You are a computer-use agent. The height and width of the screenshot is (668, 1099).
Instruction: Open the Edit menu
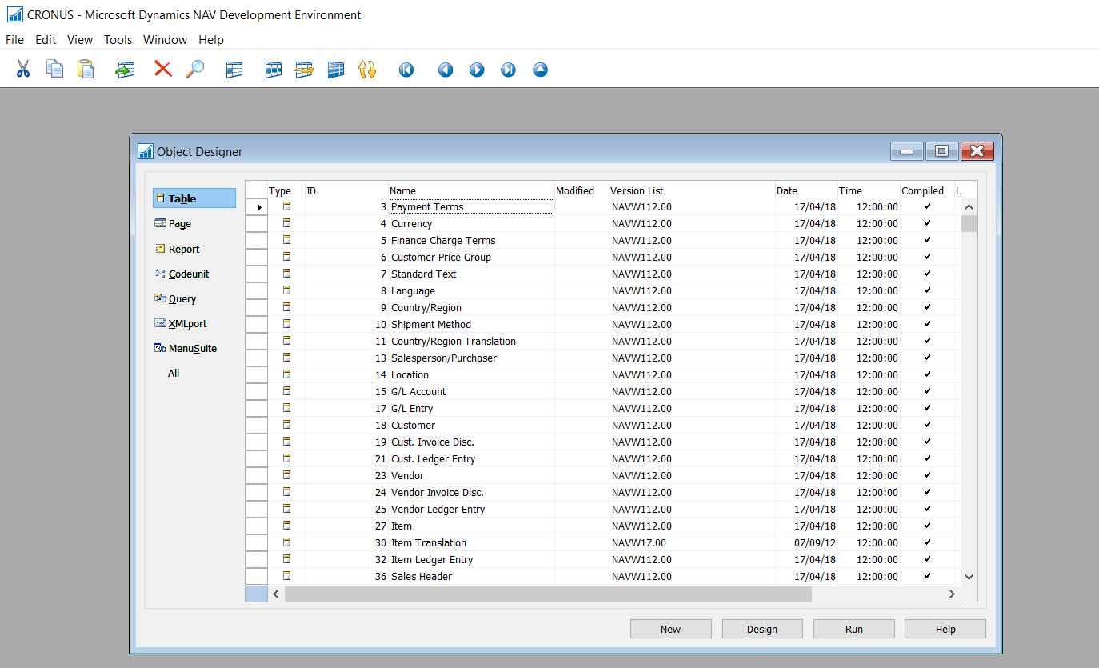[46, 39]
